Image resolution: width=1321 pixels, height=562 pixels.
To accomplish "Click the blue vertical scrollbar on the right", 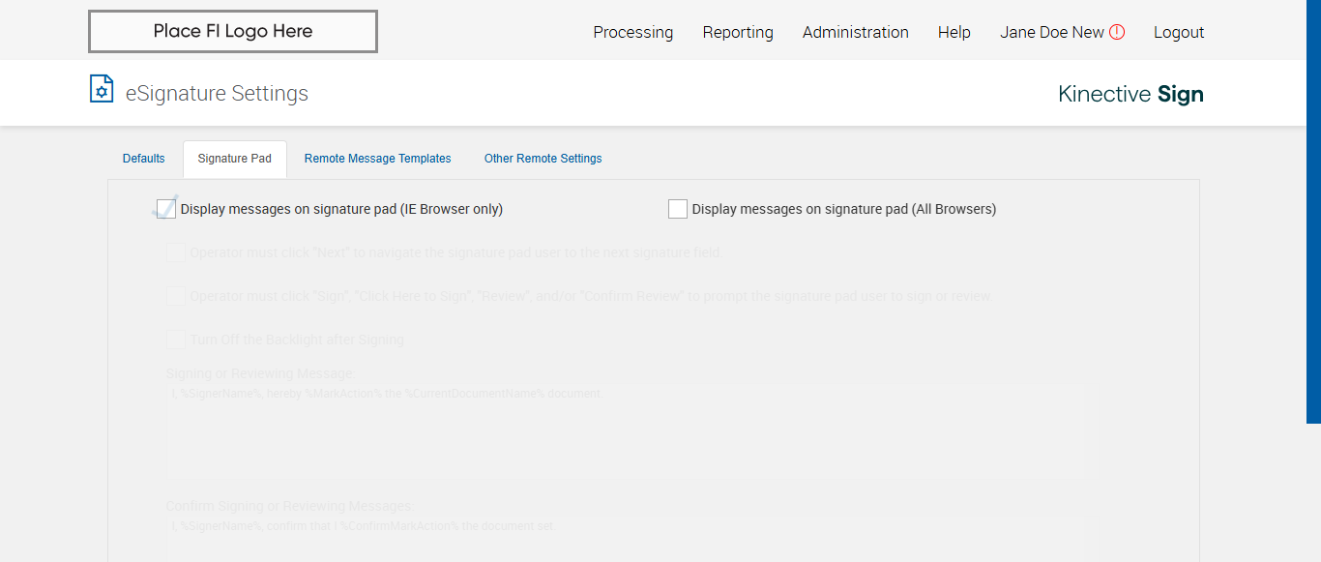I will point(1313,211).
